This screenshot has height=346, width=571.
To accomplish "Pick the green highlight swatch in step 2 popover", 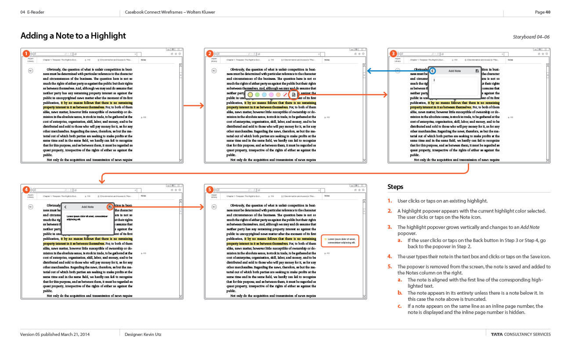I will click(x=257, y=94).
